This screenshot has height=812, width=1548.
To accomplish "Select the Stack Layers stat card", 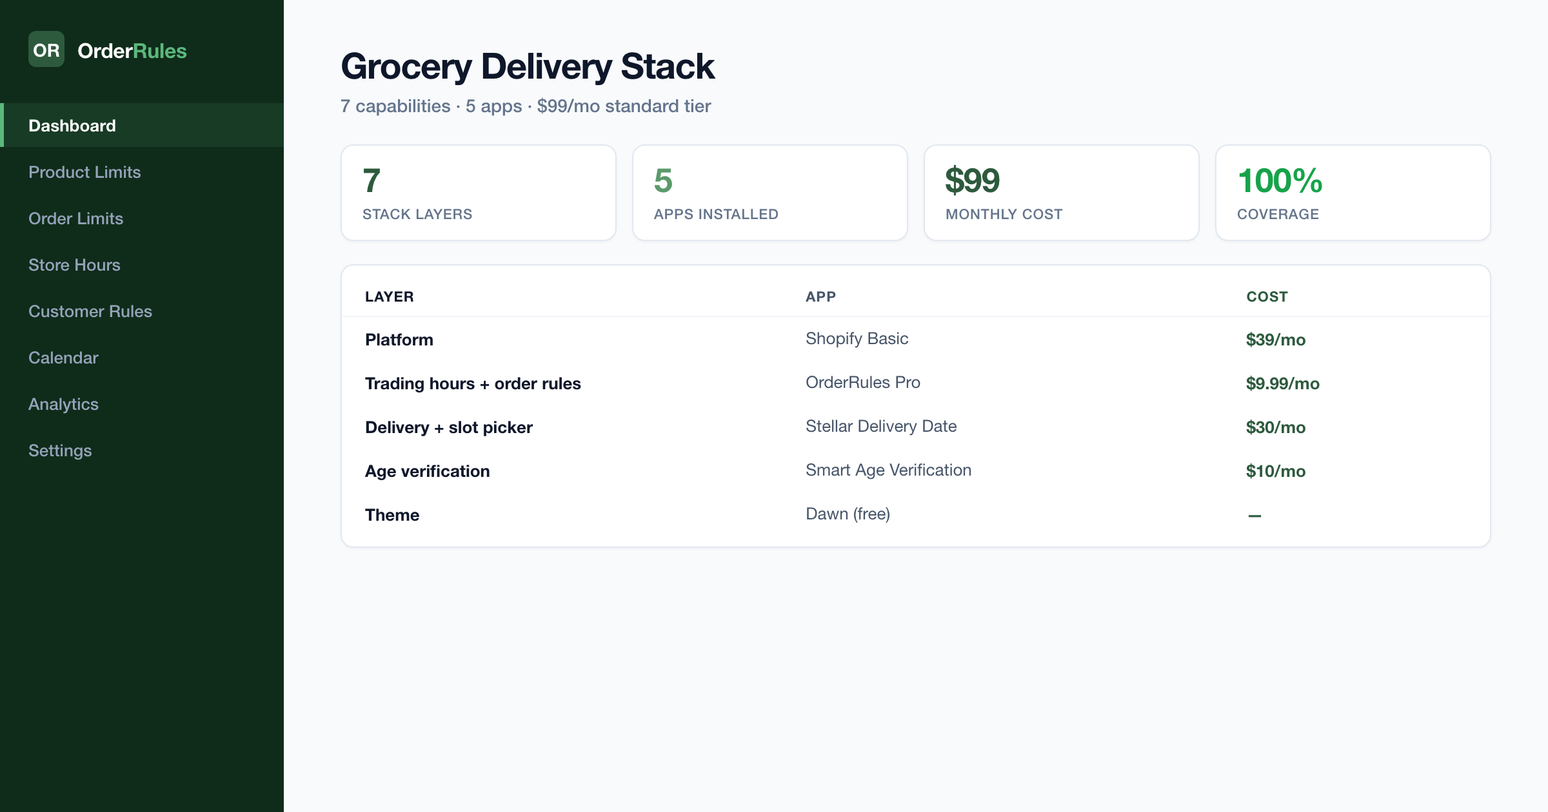I will (x=479, y=193).
